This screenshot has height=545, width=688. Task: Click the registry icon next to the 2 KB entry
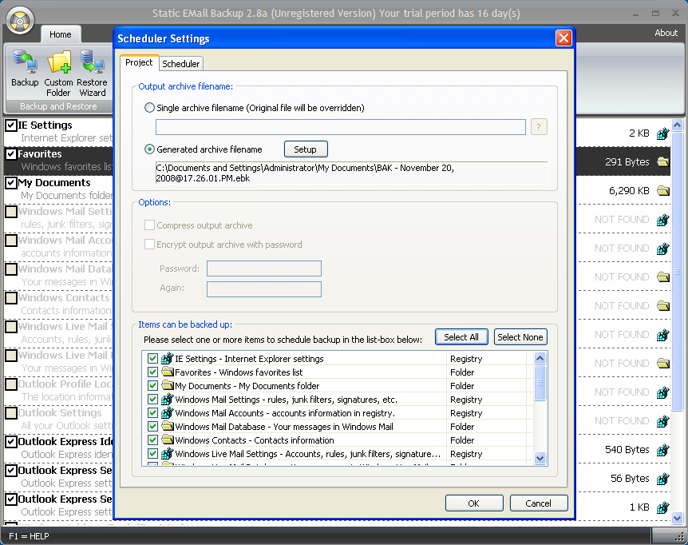point(663,133)
